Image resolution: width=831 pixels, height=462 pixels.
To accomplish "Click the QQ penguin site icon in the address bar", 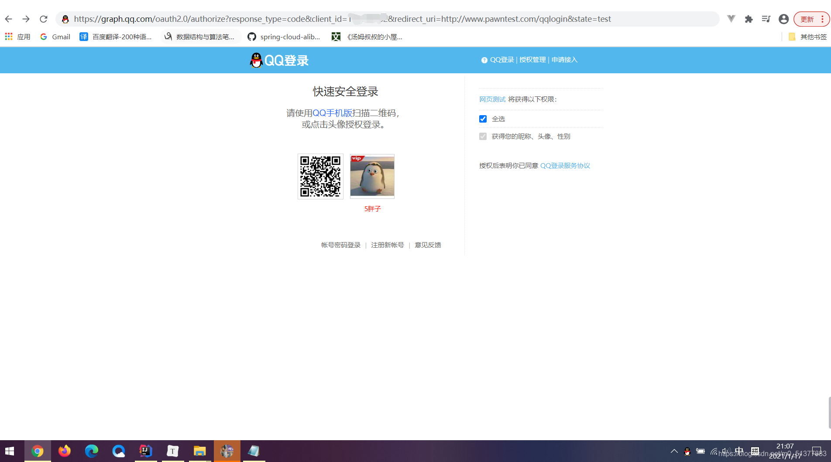I will coord(65,19).
